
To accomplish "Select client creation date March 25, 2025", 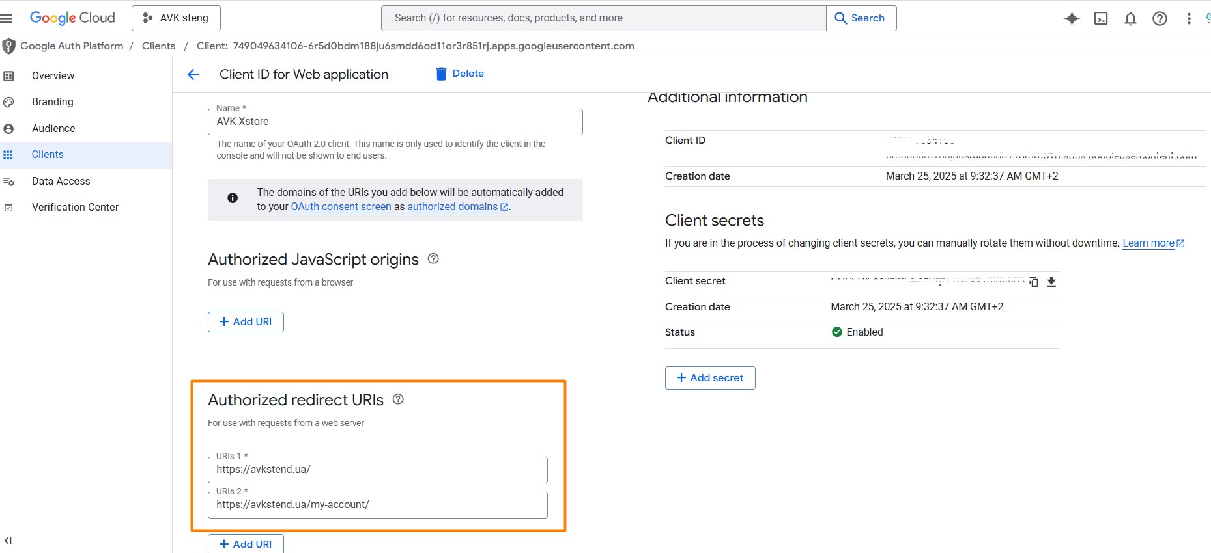I will 972,176.
